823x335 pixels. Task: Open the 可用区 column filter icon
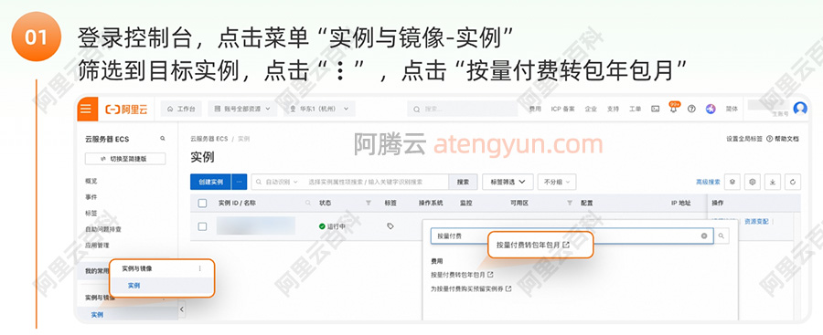click(570, 203)
